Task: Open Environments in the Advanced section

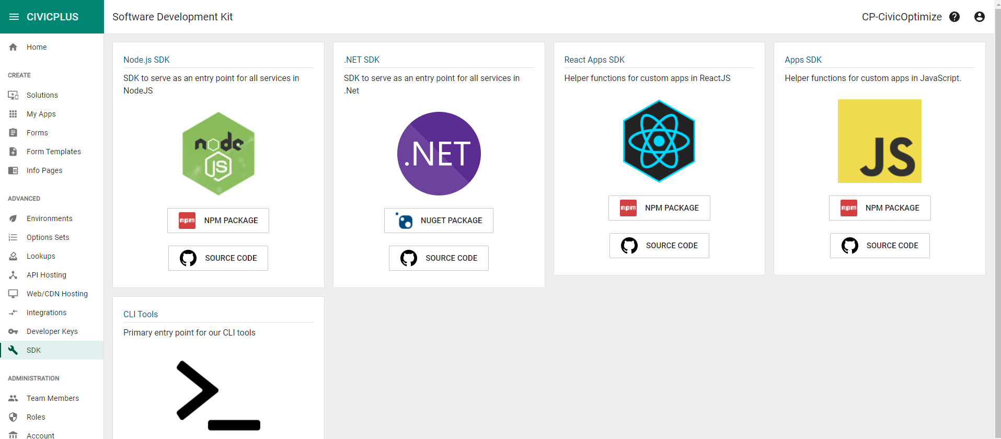Action: click(x=52, y=218)
